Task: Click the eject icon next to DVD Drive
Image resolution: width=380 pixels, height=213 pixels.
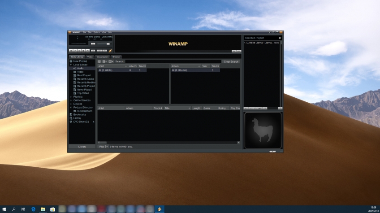Action: click(94, 122)
